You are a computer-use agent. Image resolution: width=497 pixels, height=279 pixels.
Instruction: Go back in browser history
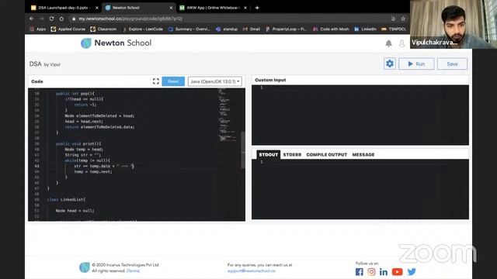click(32, 19)
